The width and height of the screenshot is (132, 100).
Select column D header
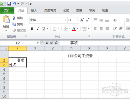71,49
